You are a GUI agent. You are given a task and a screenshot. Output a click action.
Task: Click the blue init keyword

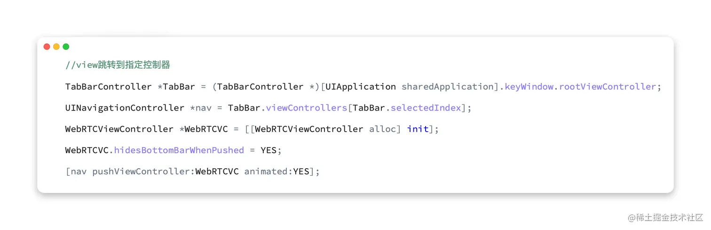(418, 129)
